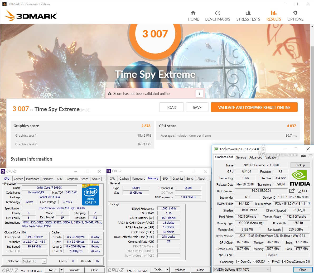This screenshot has width=314, height=273.
Task: Toggle the UEFI checkbox in GPU-Z
Action: pyautogui.click(x=299, y=191)
